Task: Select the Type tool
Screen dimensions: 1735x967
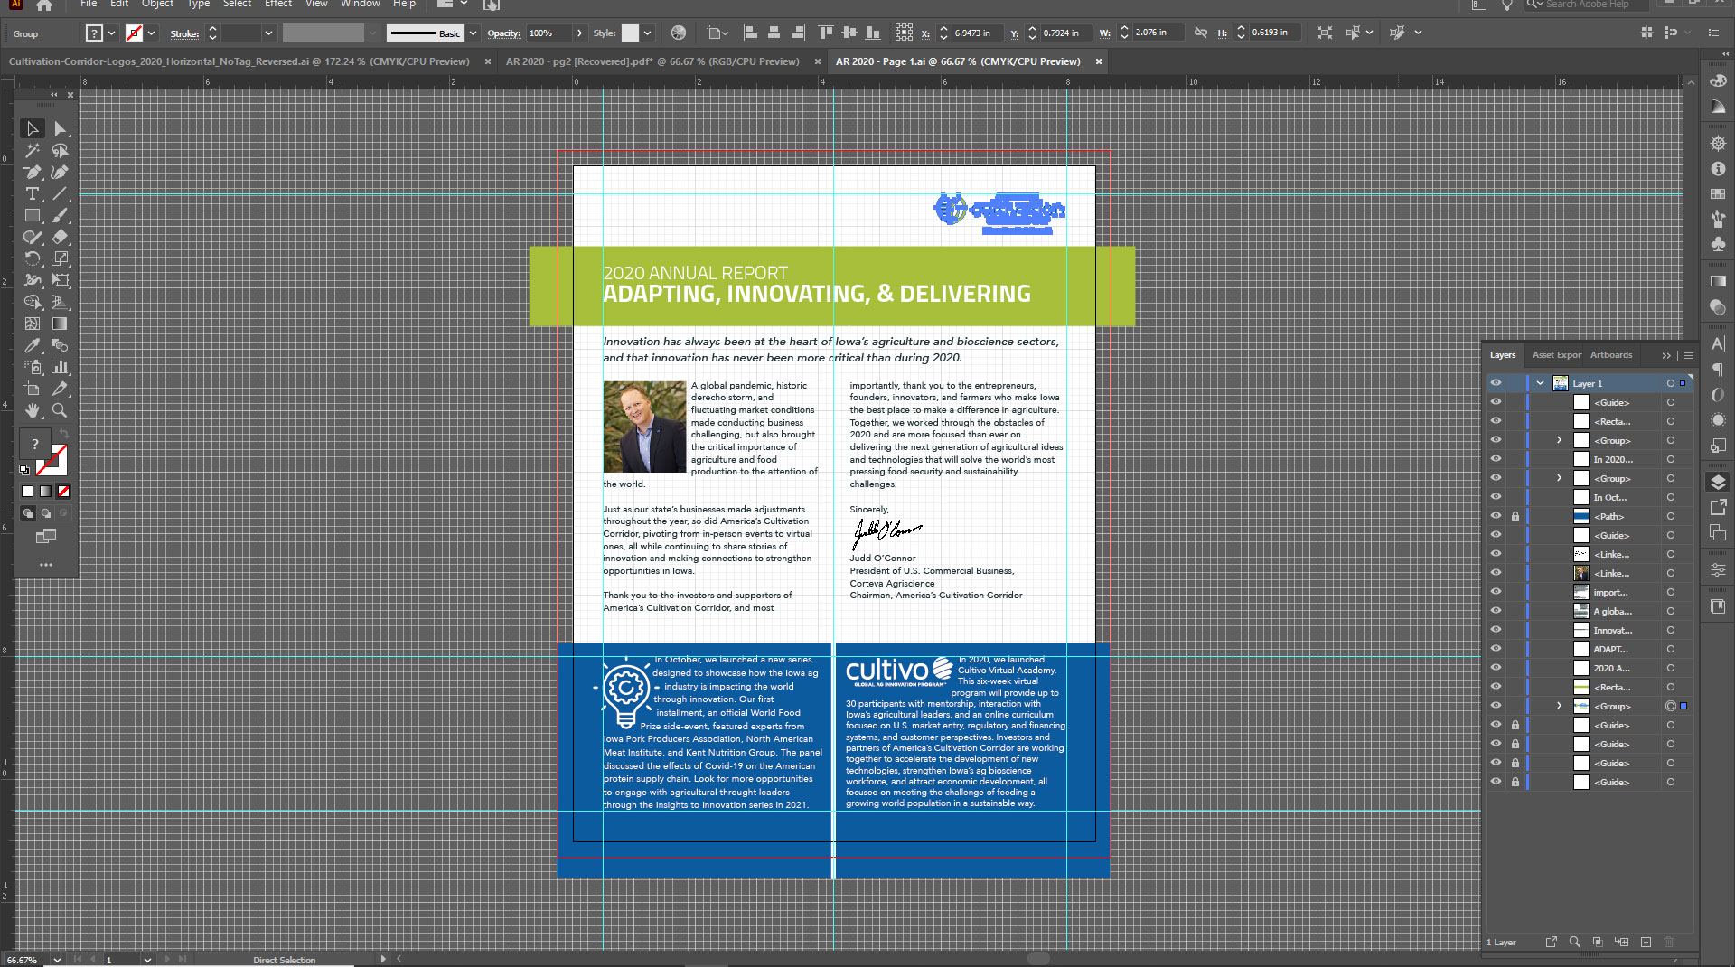Action: click(33, 194)
